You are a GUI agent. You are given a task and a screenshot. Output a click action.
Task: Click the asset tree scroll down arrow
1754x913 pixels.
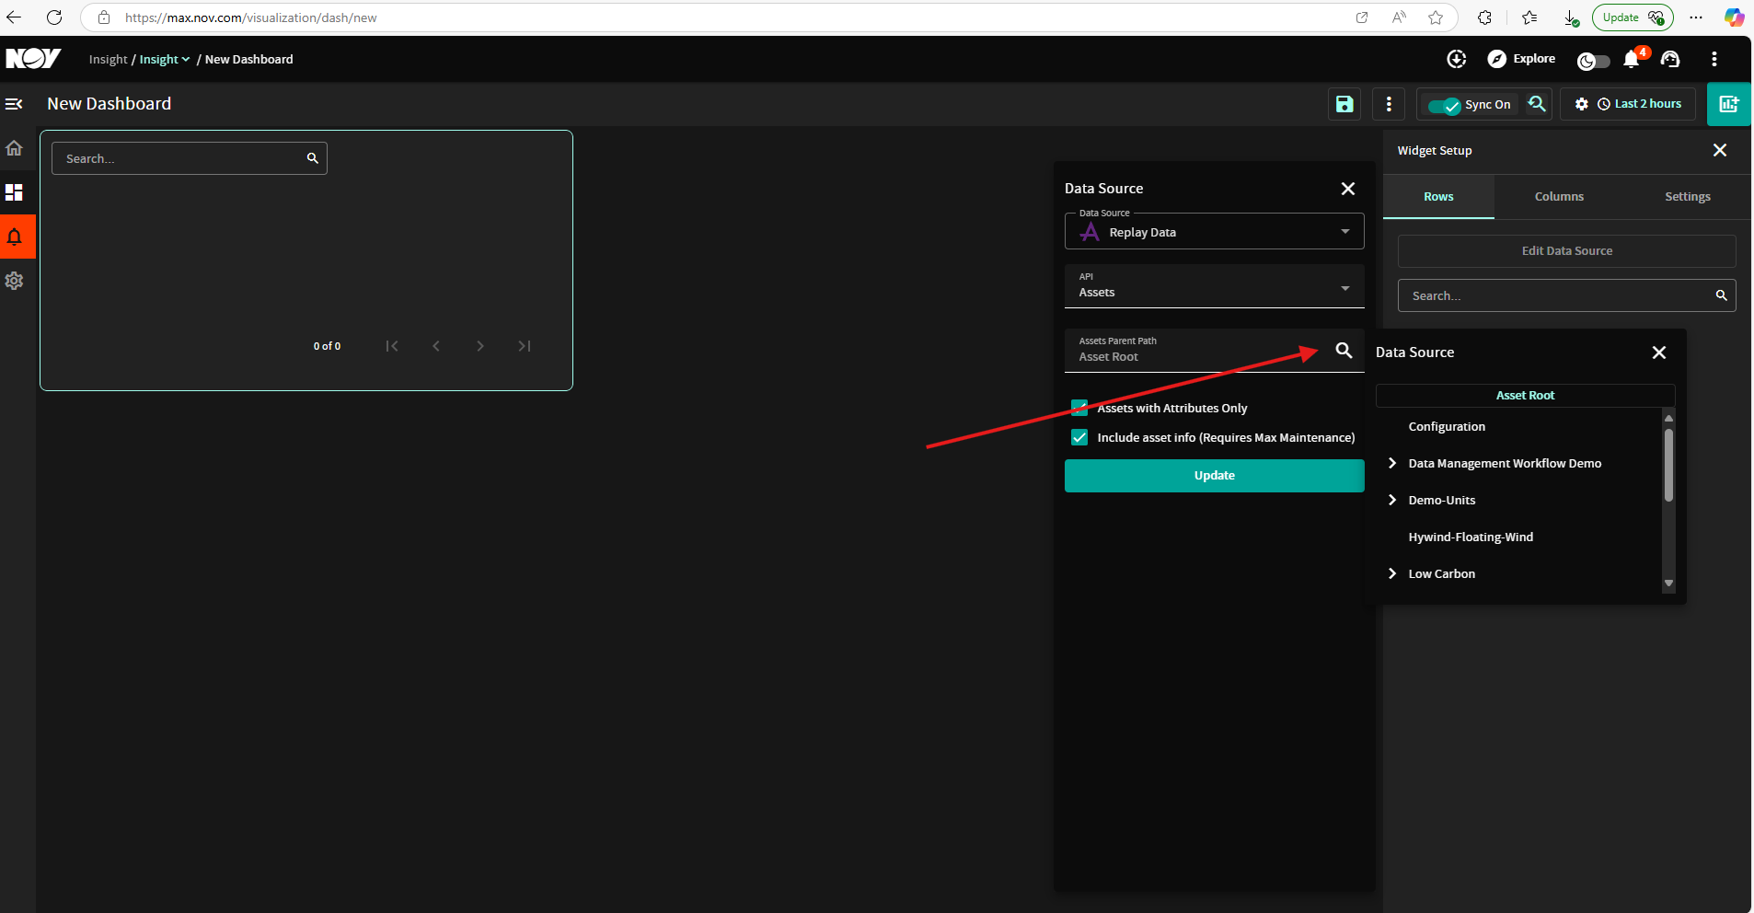[1668, 584]
